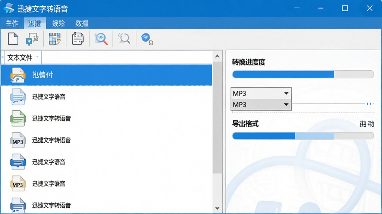Select the last row 迅捷文字转语音
This screenshot has width=382, height=214.
pyautogui.click(x=107, y=205)
